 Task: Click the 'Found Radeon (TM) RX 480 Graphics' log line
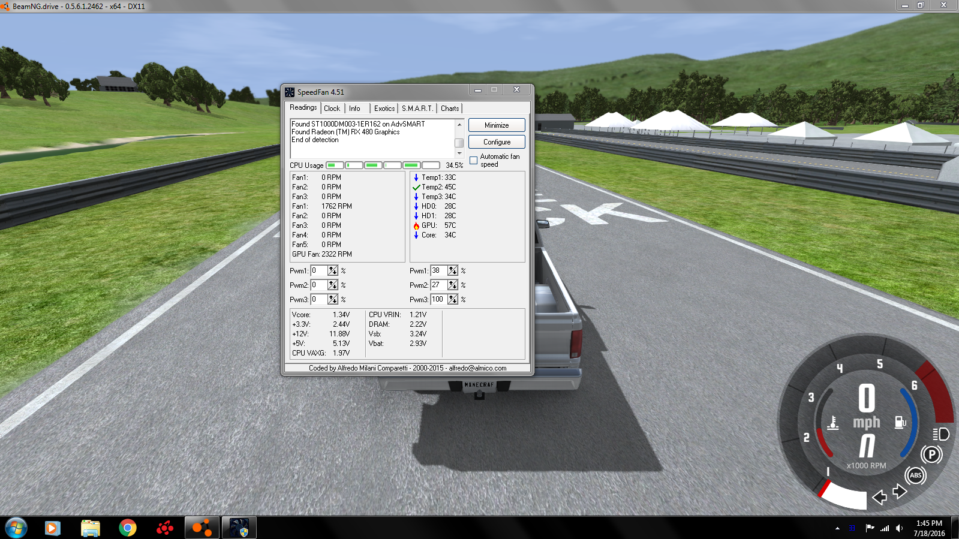pyautogui.click(x=345, y=132)
